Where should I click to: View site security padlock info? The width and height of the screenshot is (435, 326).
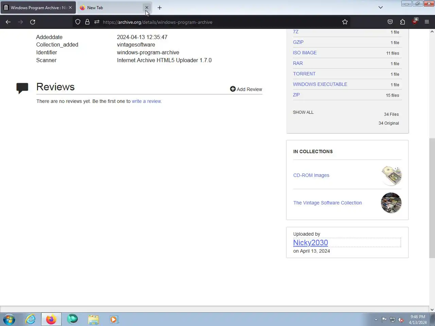87,22
